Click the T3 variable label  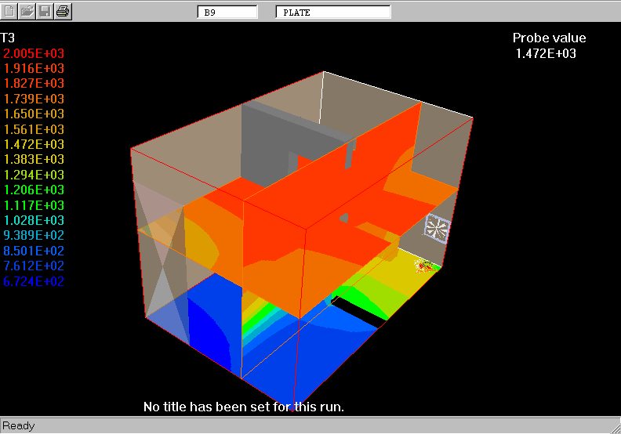click(8, 38)
